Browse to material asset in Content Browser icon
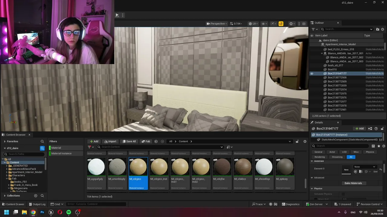This screenshot has height=217, width=387. [360, 171]
